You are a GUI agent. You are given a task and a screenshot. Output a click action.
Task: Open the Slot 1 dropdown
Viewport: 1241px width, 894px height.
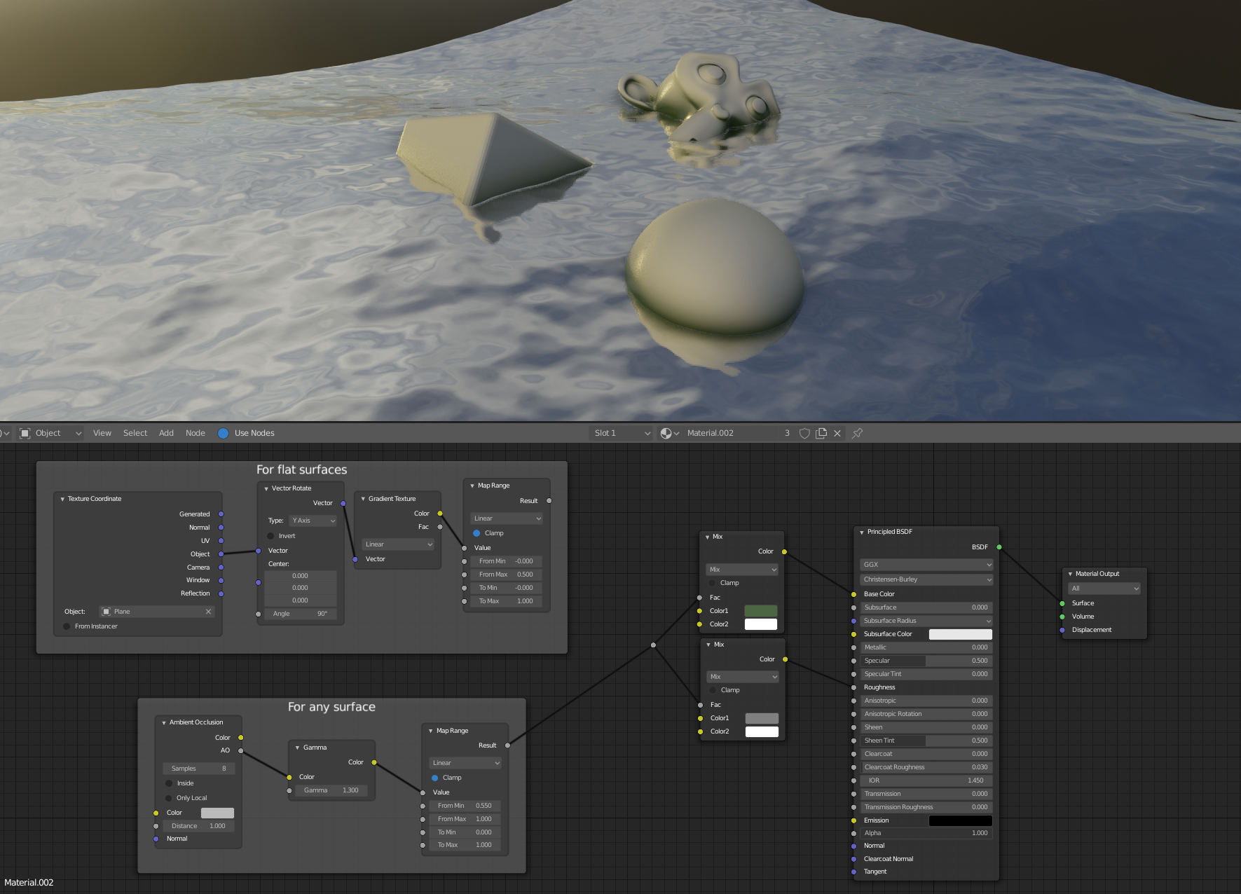[x=622, y=433]
